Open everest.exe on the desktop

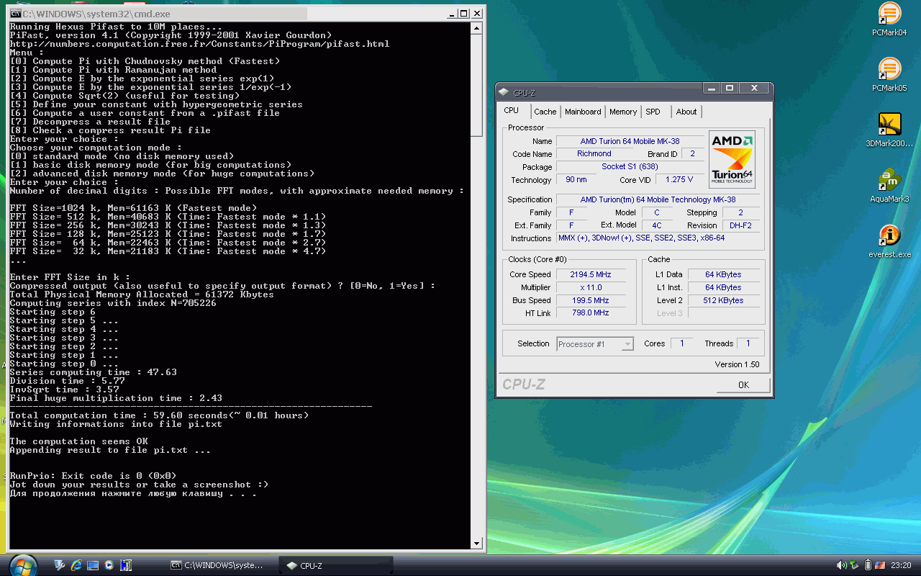[x=889, y=240]
